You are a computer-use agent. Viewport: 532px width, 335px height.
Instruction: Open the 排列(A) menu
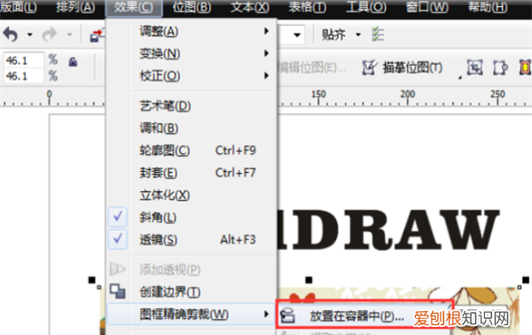(75, 7)
